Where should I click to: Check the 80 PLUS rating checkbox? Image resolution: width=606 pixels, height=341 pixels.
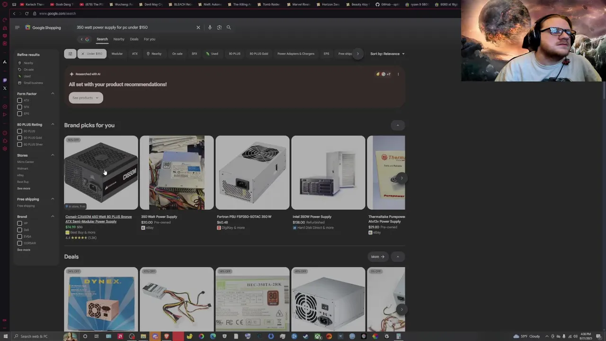(x=19, y=131)
